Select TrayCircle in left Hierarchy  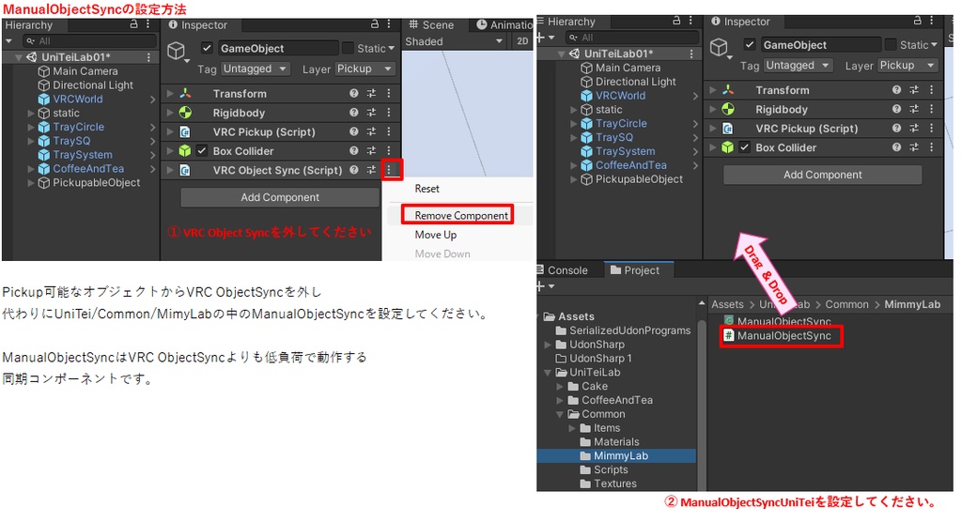point(79,127)
